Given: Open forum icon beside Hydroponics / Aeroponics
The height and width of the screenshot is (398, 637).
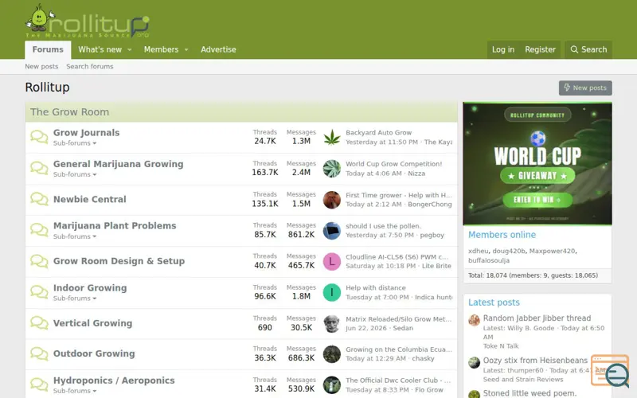Looking at the screenshot, I should click(39, 384).
